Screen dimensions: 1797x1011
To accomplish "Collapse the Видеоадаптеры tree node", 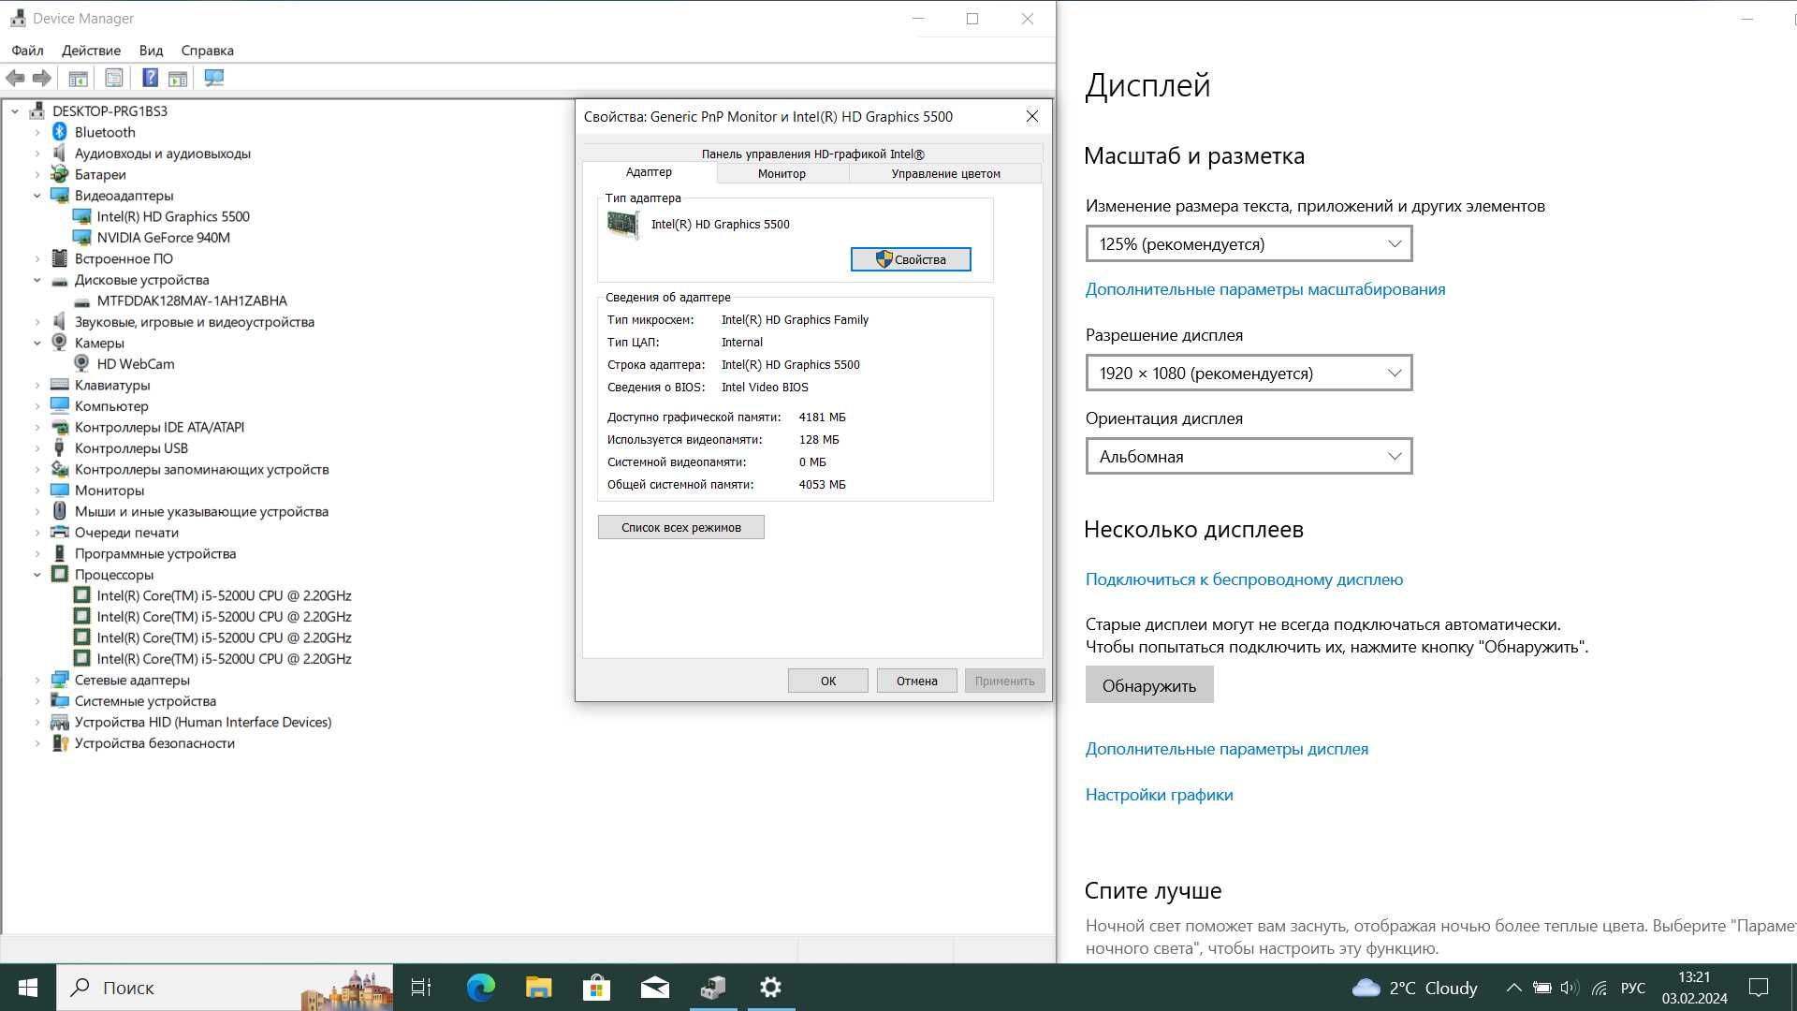I will point(37,196).
